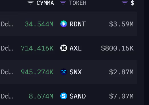Viewport: 149px width, 105px height.
Task: Open the dollar value column filter icon
Action: 125,3
